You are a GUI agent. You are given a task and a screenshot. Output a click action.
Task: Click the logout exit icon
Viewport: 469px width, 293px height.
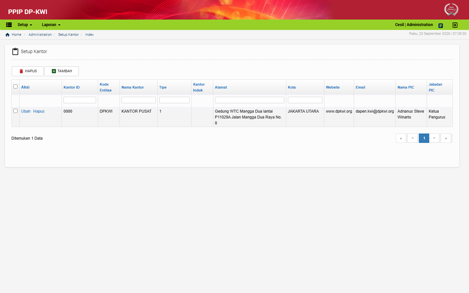(455, 25)
